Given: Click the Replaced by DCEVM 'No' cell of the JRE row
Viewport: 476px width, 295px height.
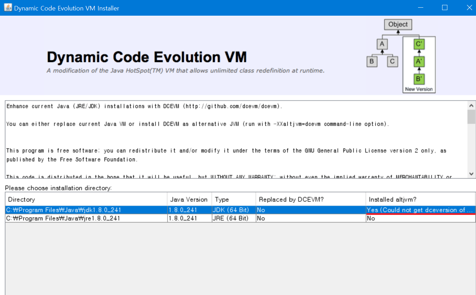Looking at the screenshot, I should 311,218.
